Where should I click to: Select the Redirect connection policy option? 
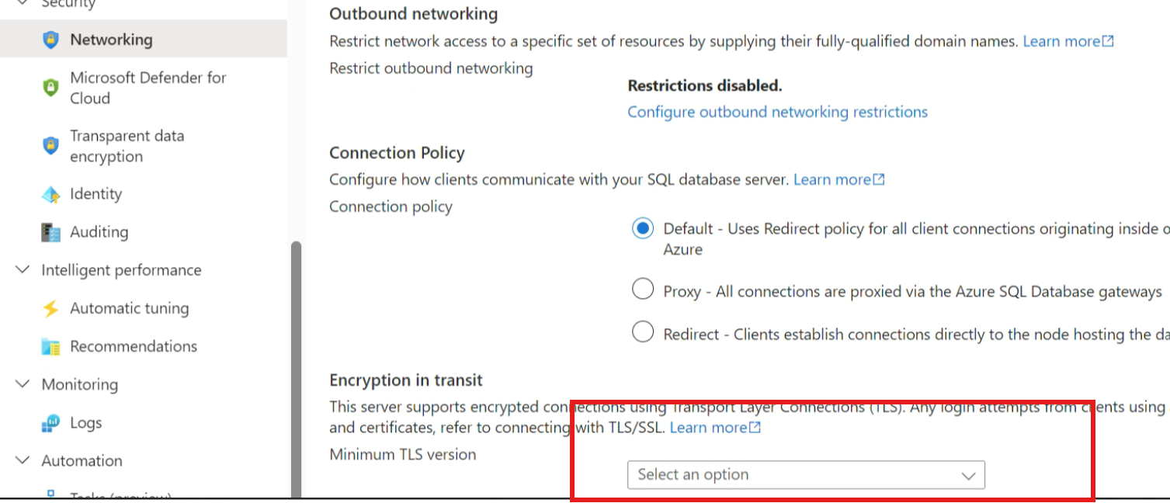click(x=642, y=333)
